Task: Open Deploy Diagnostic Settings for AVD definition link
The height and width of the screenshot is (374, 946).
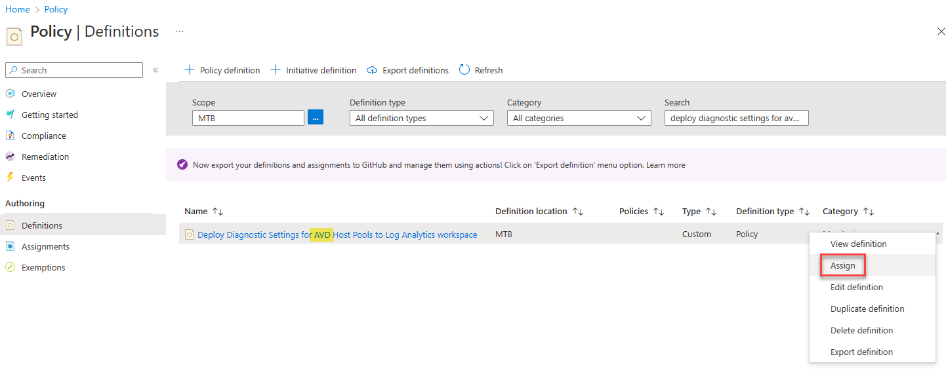Action: [337, 234]
